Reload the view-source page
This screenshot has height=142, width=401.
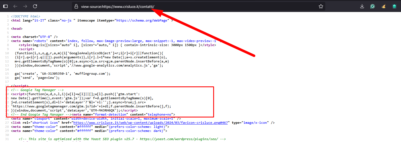point(35,6)
